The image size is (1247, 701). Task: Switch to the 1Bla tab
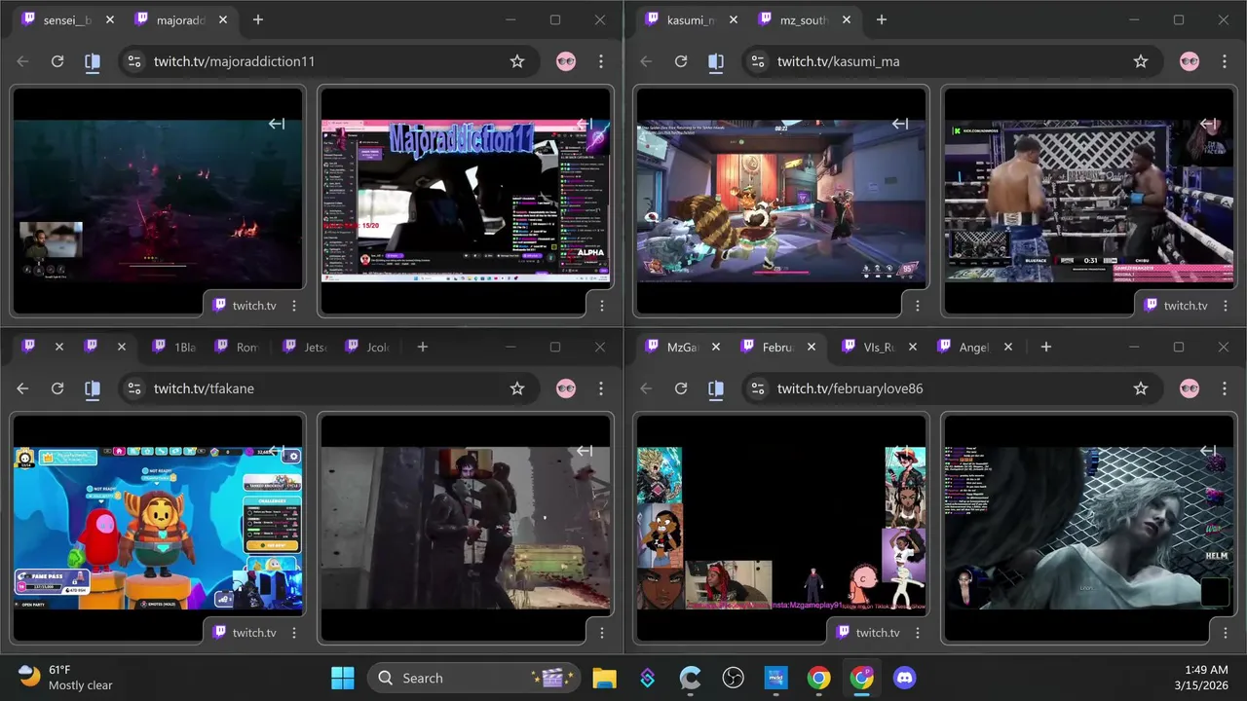(x=174, y=347)
